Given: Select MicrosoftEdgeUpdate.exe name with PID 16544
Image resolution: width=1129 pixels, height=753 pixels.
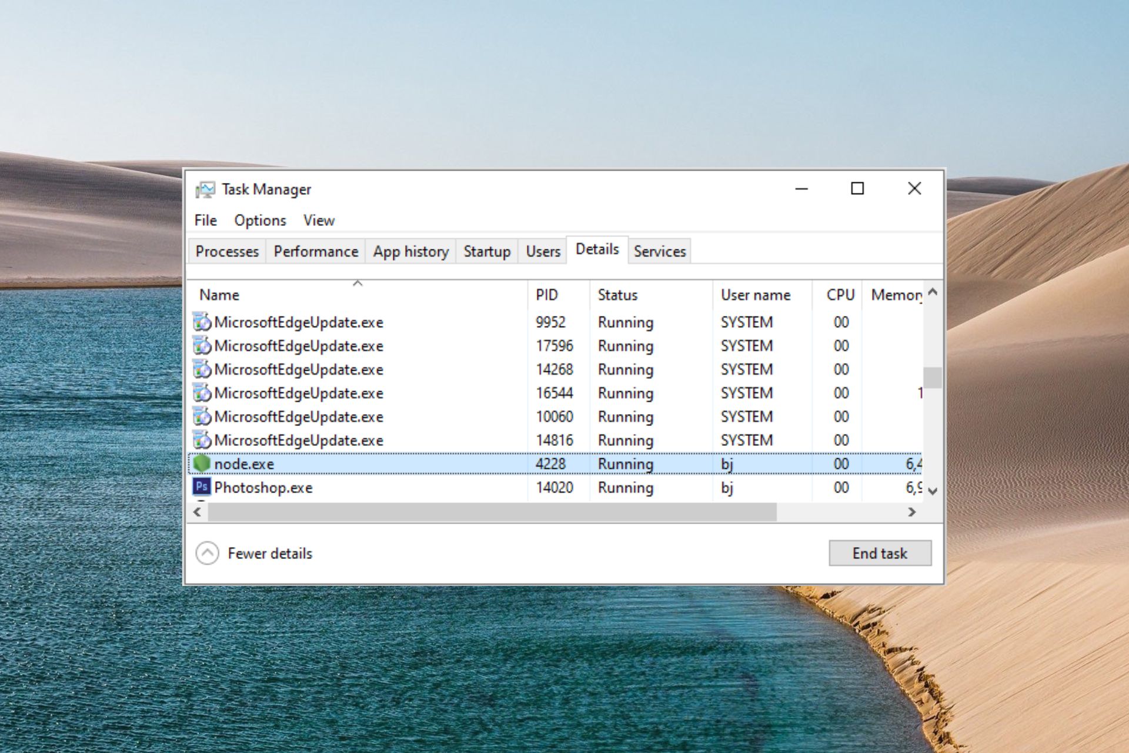Looking at the screenshot, I should coord(299,393).
